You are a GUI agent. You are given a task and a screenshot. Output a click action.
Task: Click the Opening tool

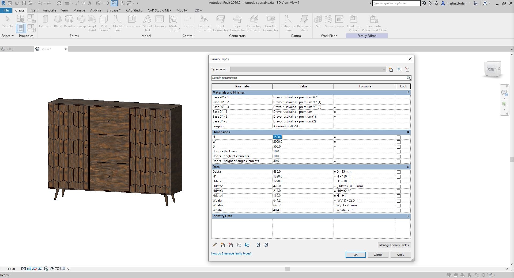tap(160, 21)
